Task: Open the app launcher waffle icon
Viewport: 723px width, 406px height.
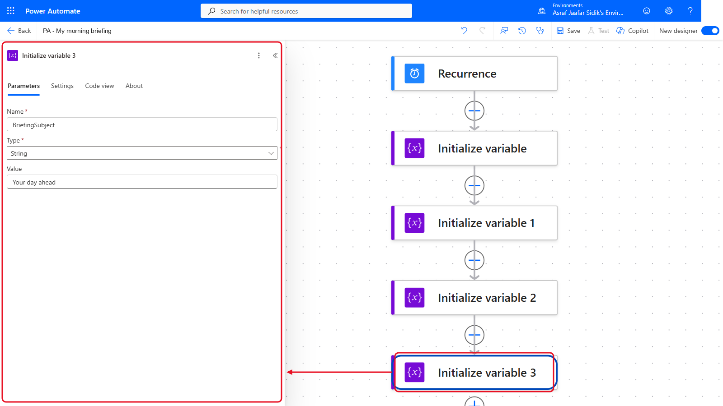Action: (x=11, y=11)
